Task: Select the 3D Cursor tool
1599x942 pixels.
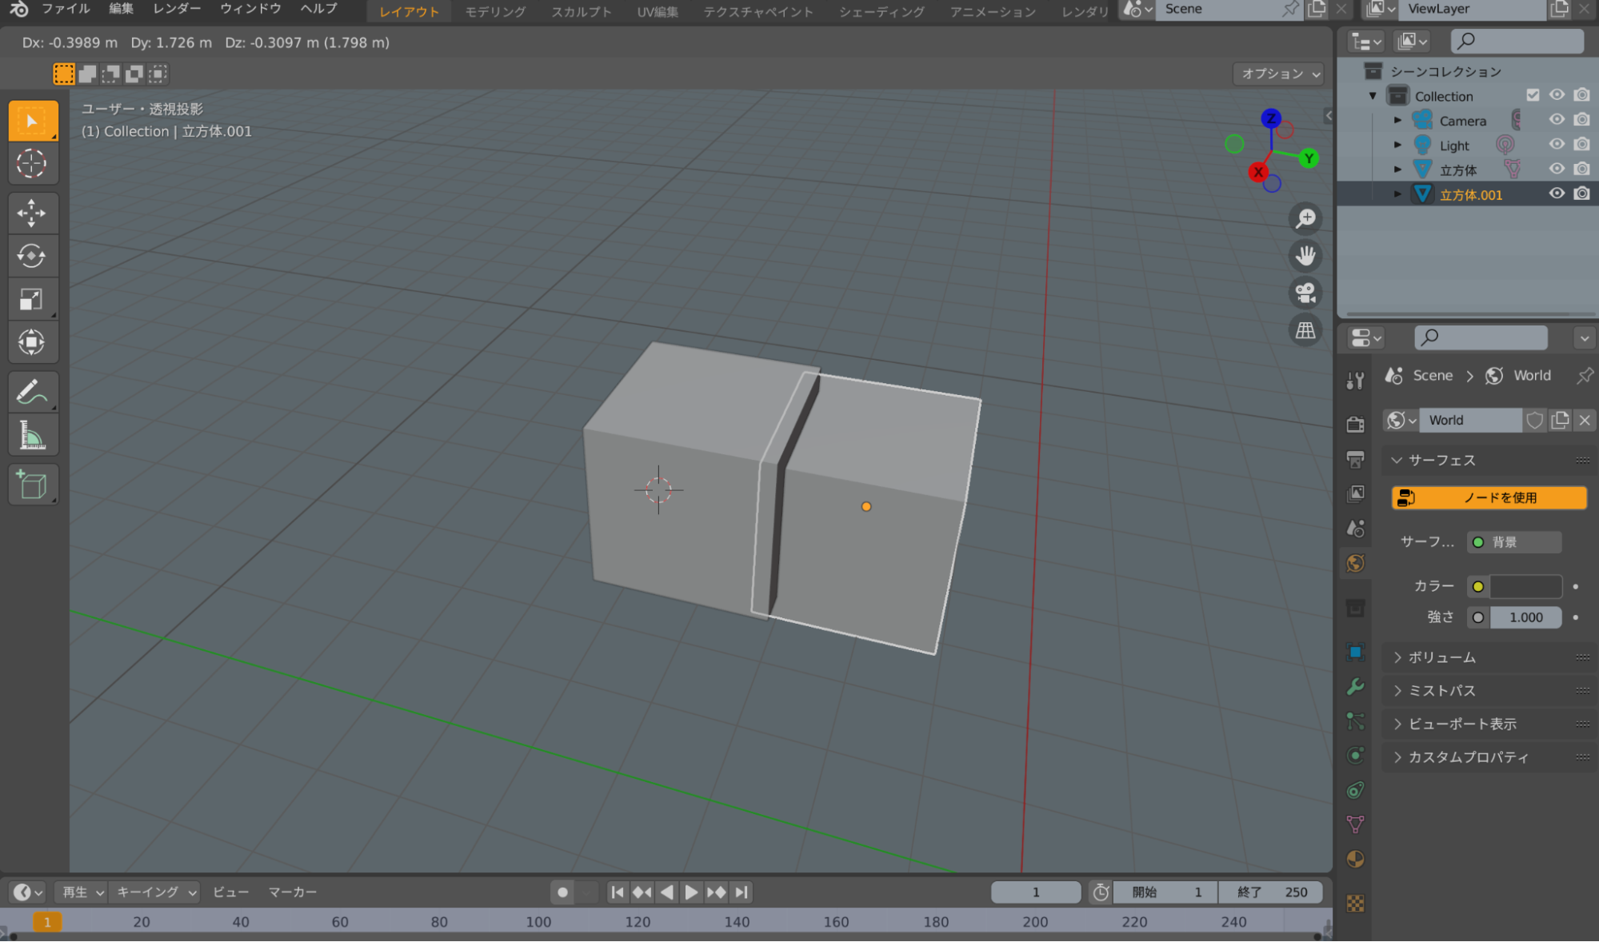Action: click(32, 164)
